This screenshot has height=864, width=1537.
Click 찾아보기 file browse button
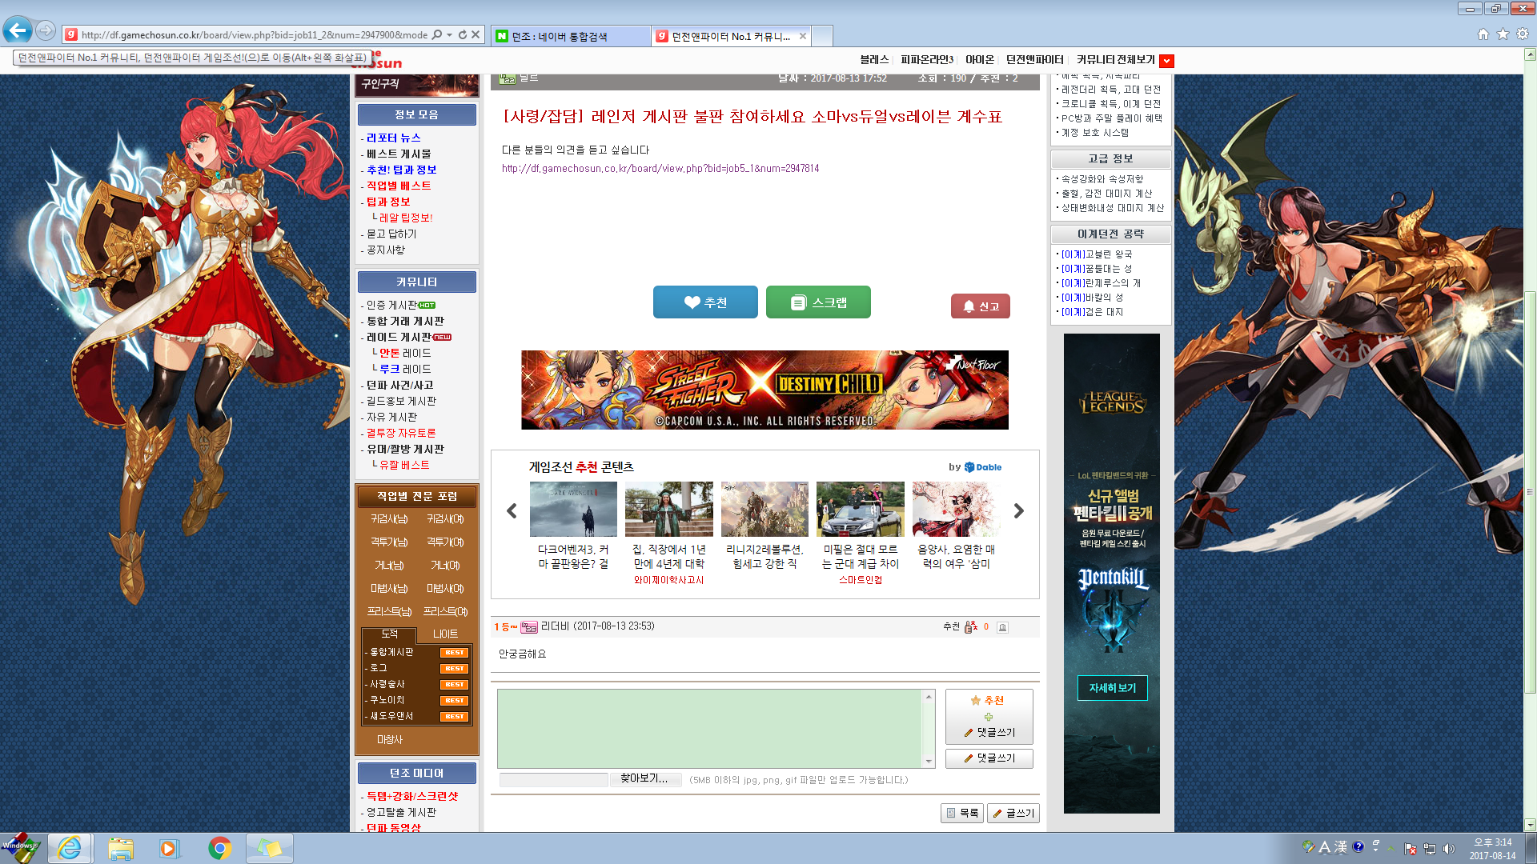[644, 778]
